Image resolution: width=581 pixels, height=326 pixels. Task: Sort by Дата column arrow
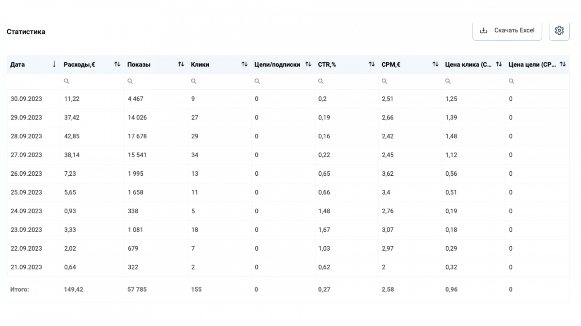pos(54,64)
